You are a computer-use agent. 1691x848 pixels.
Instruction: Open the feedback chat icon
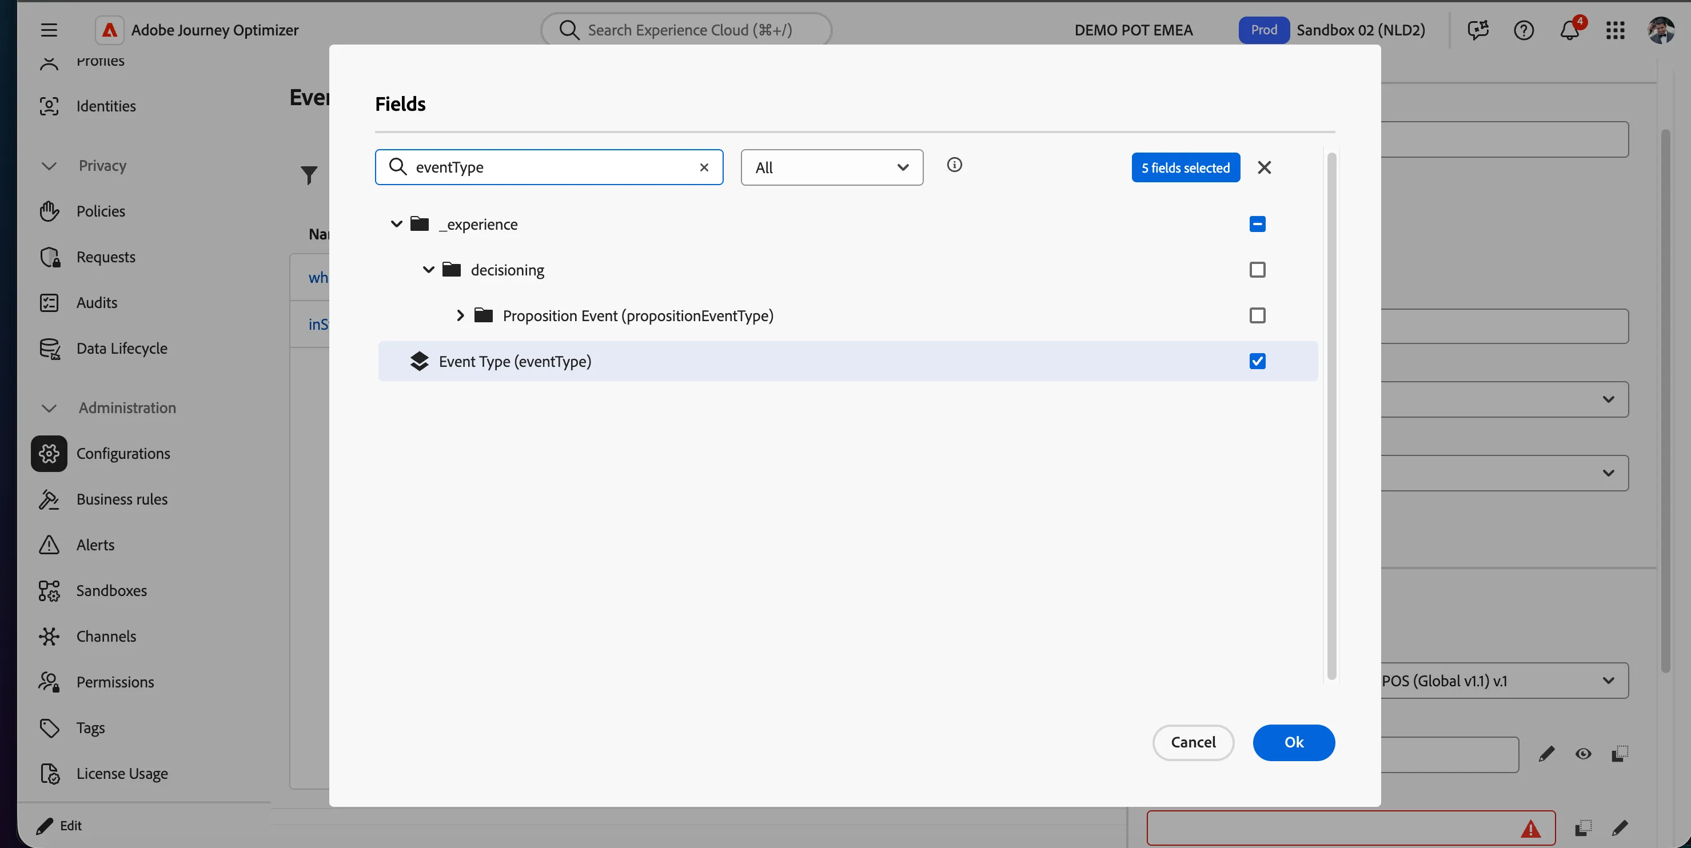tap(1478, 30)
